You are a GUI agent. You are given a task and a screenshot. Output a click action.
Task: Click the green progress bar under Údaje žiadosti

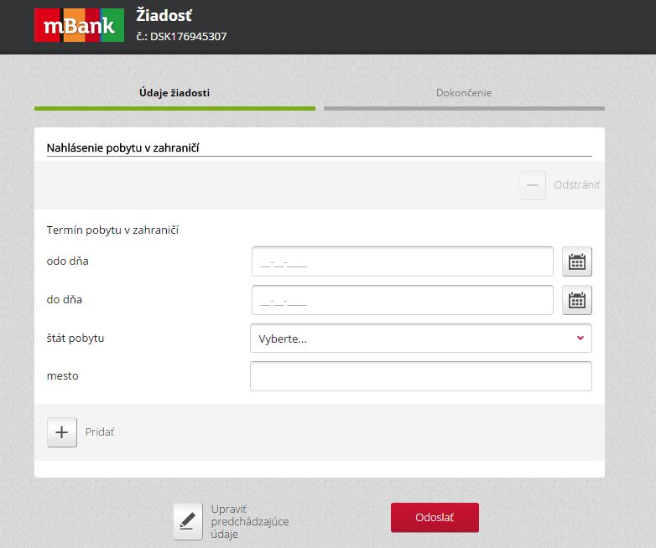174,109
